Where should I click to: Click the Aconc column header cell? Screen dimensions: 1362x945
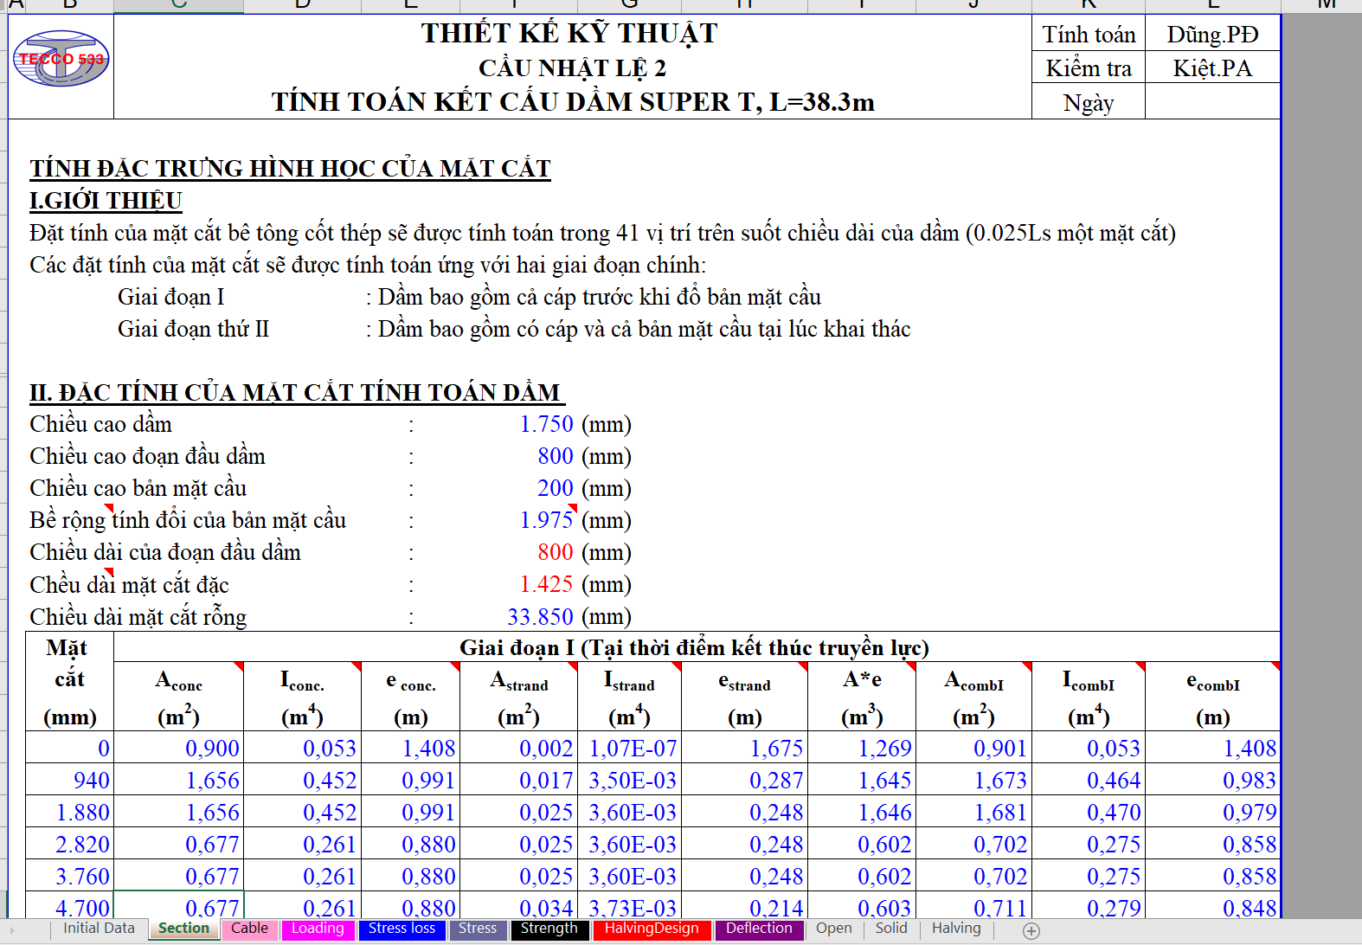tap(178, 697)
